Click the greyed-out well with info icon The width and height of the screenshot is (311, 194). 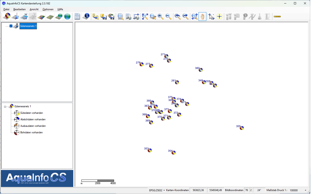[x=245, y=17]
